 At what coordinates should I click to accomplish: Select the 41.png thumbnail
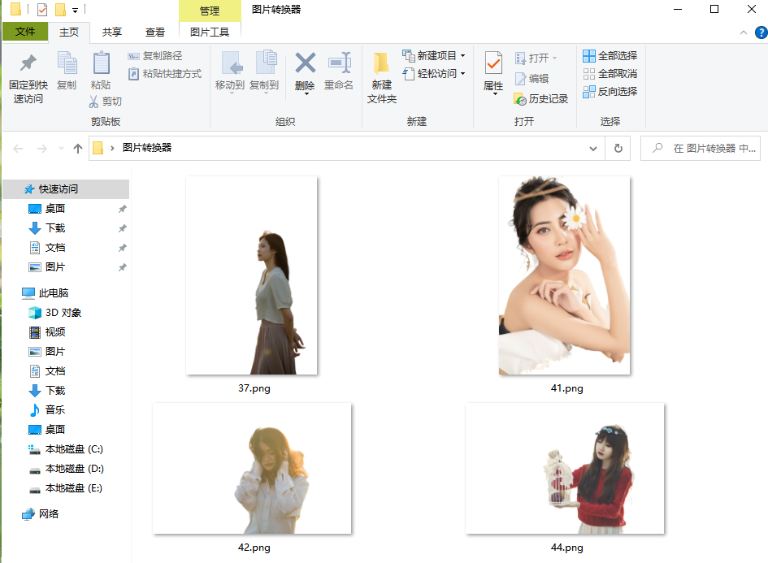pos(564,275)
